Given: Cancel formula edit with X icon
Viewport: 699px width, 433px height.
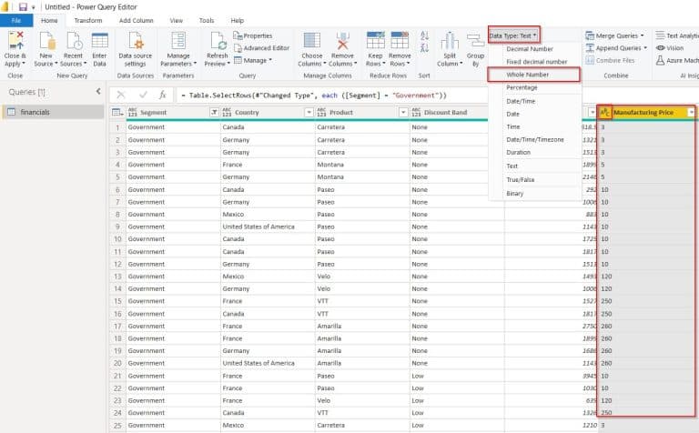Looking at the screenshot, I should pyautogui.click(x=121, y=95).
